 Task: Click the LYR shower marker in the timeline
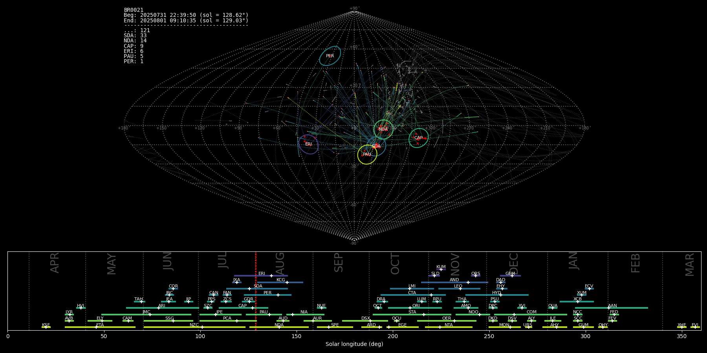pos(70,315)
